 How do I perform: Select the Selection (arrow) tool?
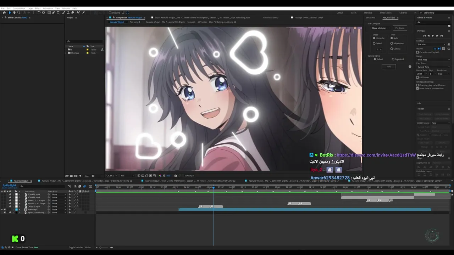pos(10,13)
